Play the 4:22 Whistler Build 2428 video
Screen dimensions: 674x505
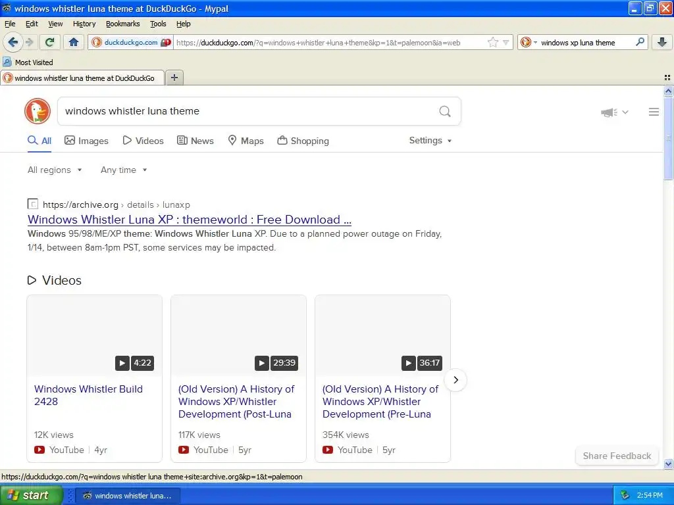(95, 335)
